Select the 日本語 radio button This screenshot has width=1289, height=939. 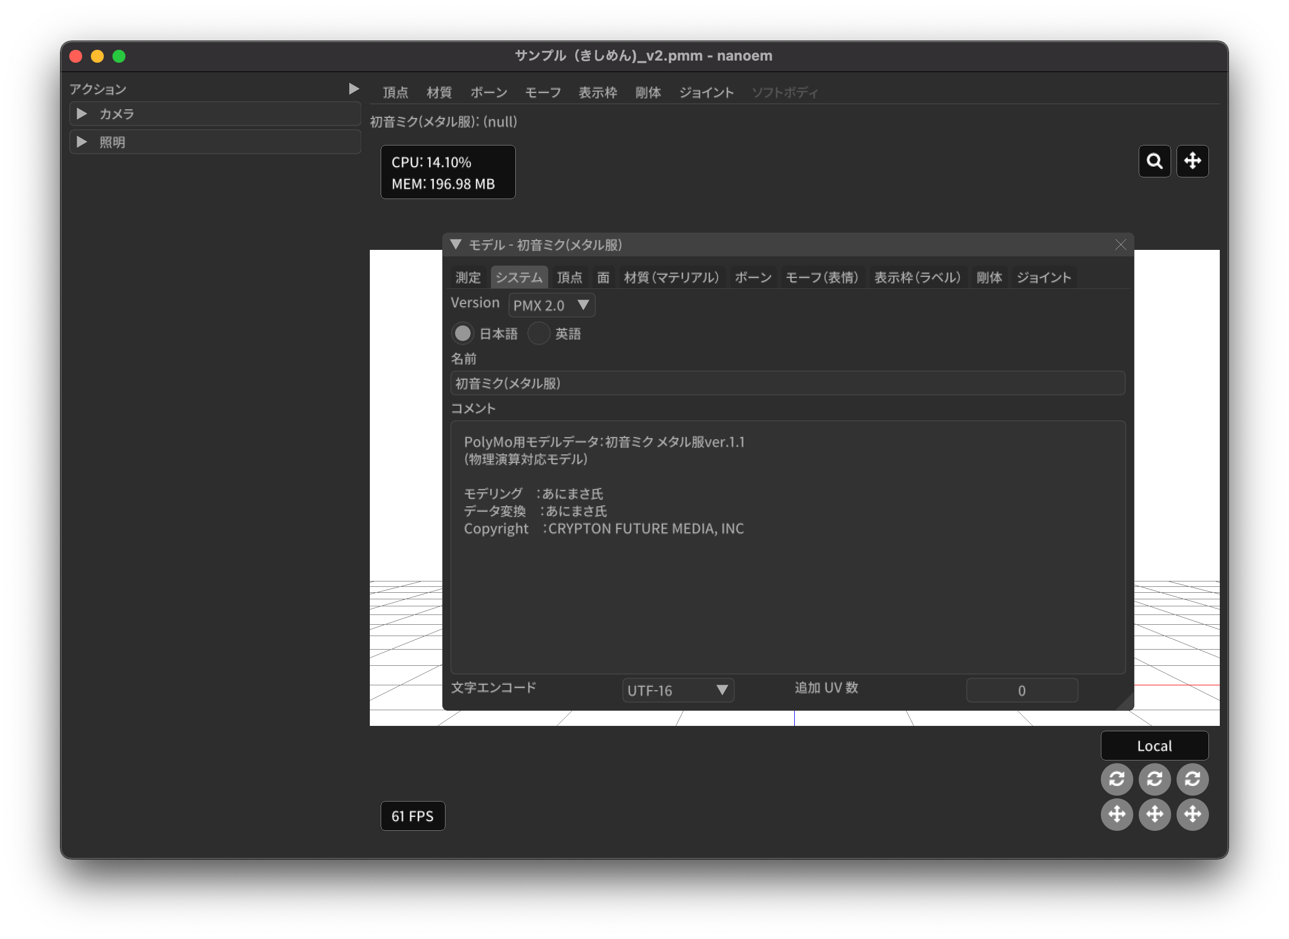(x=463, y=334)
